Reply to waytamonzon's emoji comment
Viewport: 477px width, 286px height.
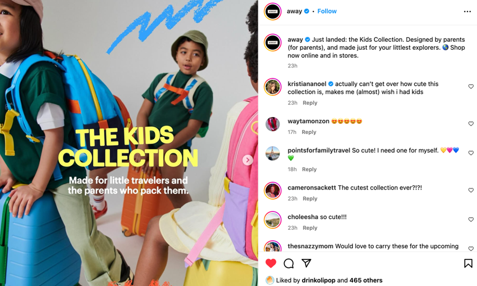tap(309, 132)
